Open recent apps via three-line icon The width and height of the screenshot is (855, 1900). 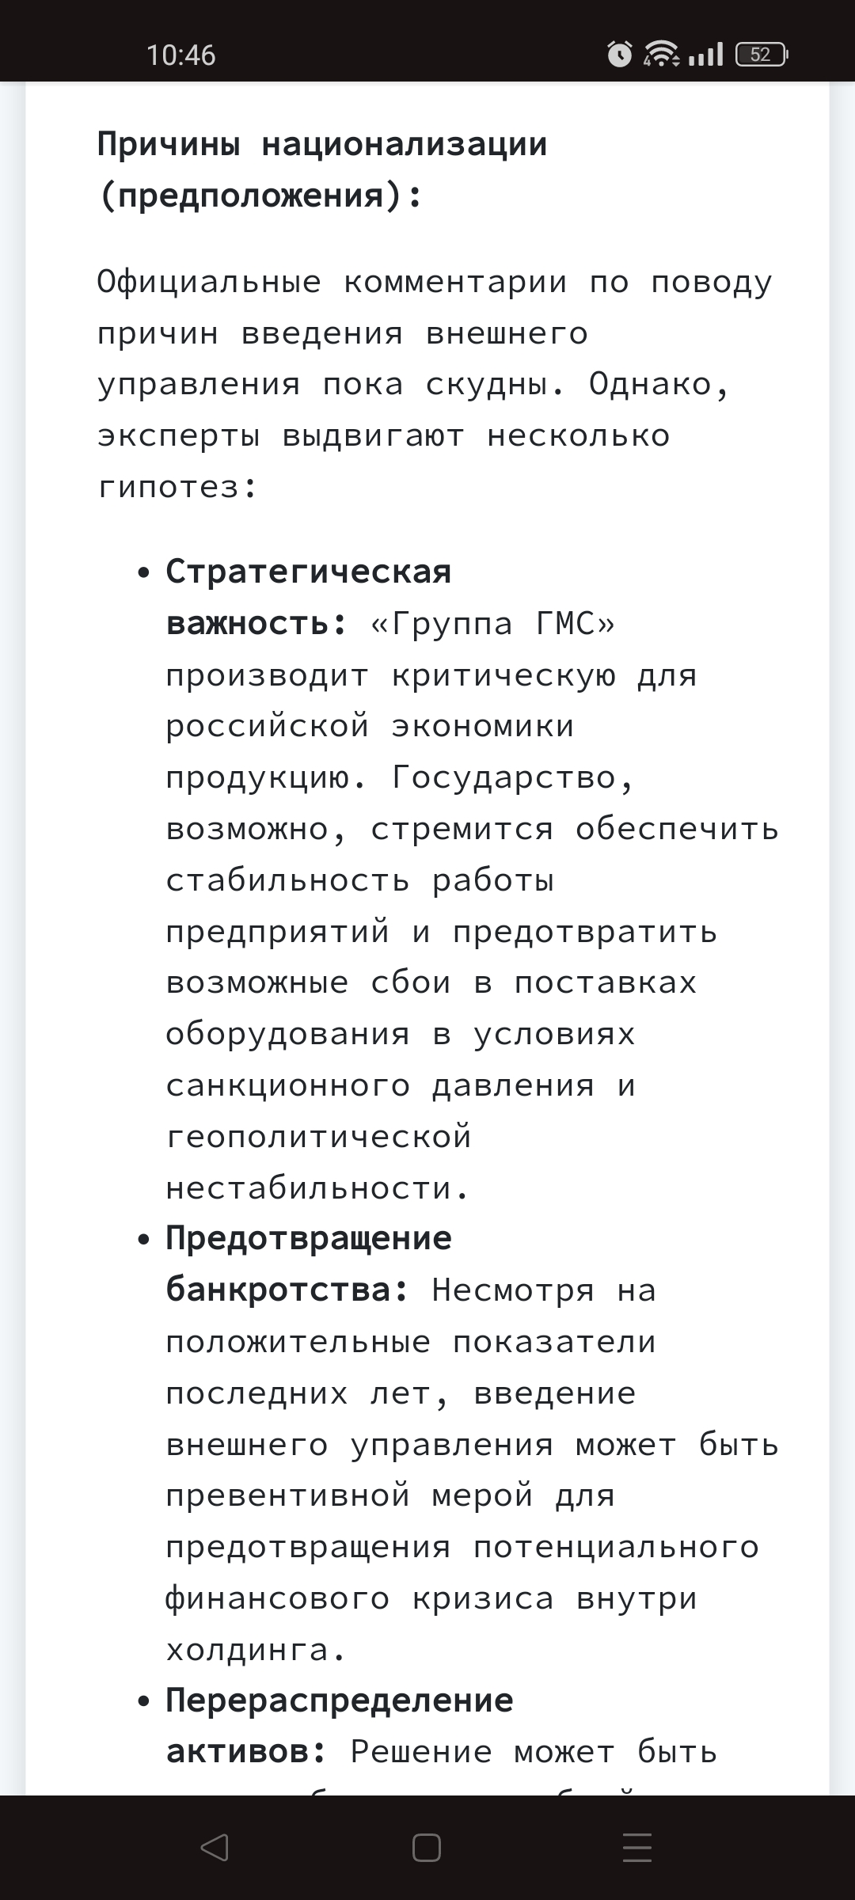637,1849
